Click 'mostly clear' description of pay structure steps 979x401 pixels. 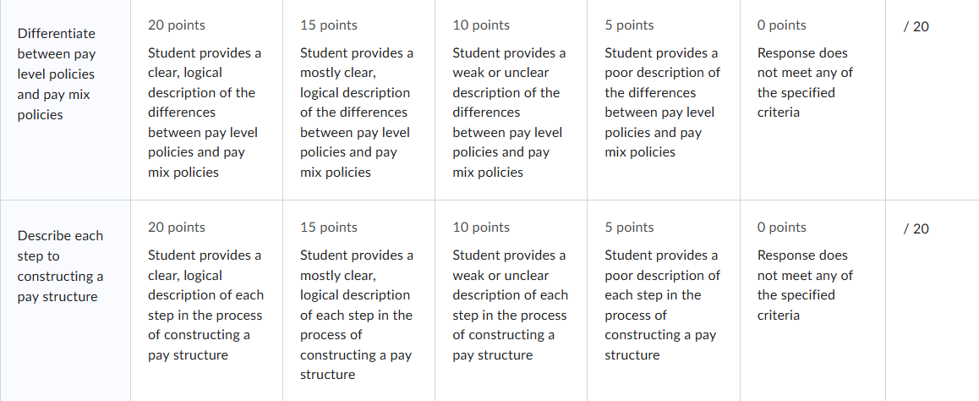coord(338,275)
